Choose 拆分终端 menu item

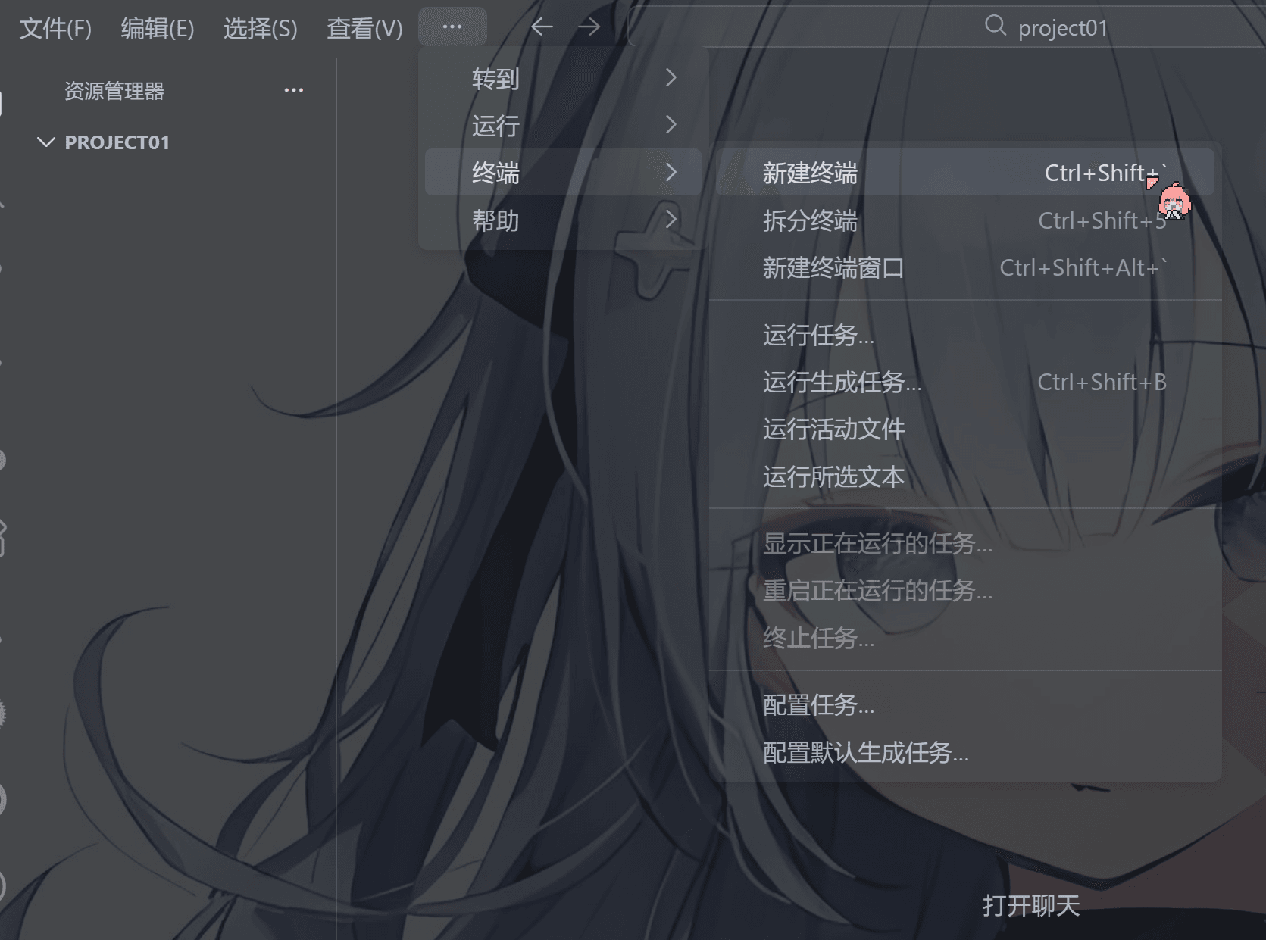click(x=965, y=220)
